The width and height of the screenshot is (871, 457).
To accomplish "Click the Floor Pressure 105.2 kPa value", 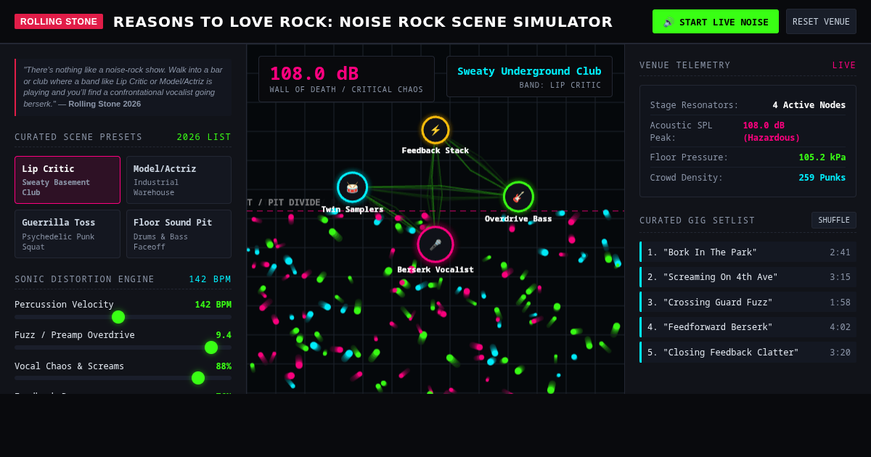I will click(x=822, y=157).
